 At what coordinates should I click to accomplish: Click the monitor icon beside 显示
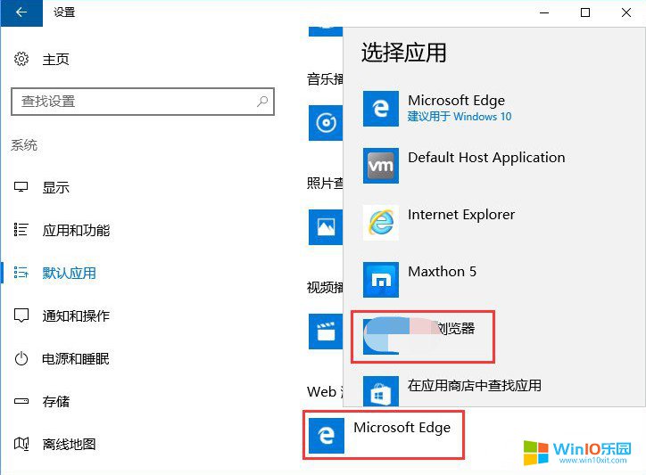click(21, 187)
